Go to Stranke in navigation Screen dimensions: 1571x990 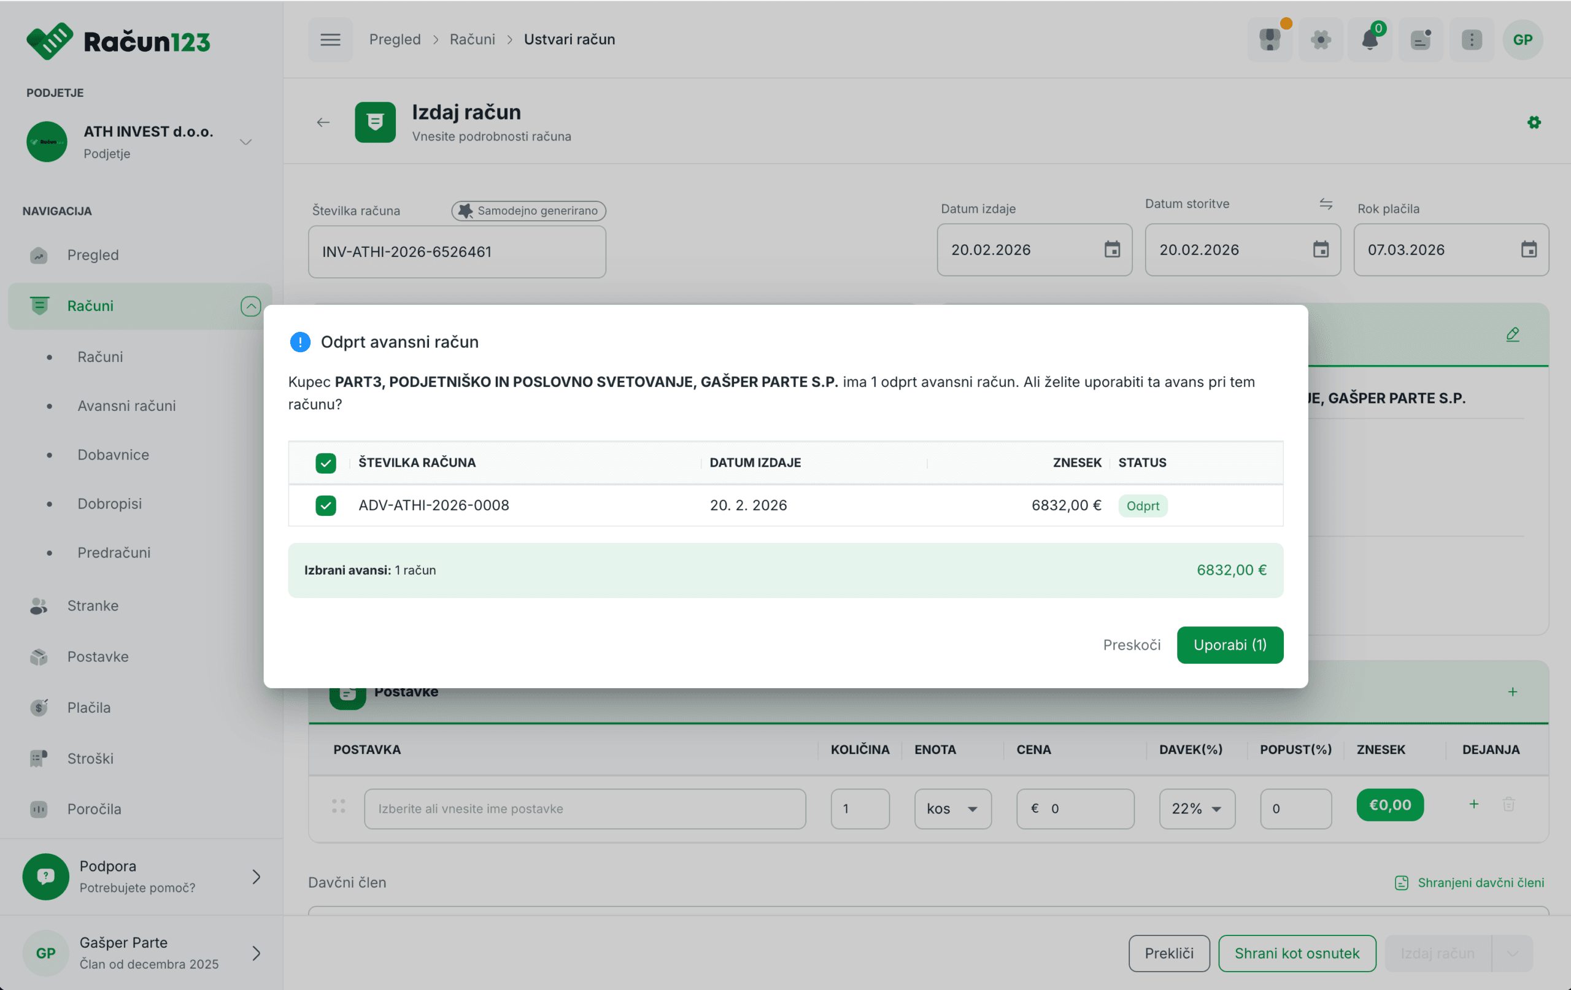pyautogui.click(x=93, y=606)
